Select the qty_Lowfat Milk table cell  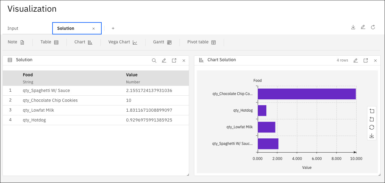(38, 110)
